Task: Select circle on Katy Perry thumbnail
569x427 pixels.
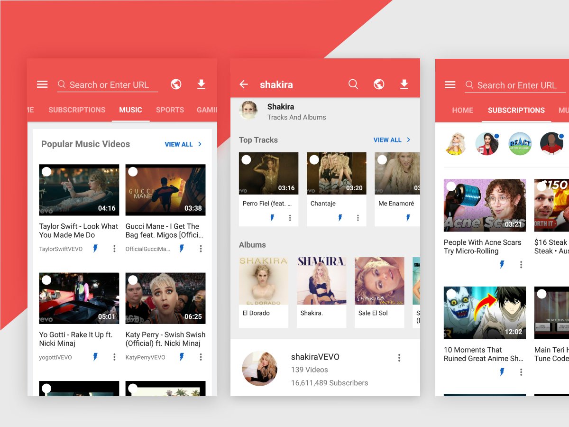Action: [133, 280]
